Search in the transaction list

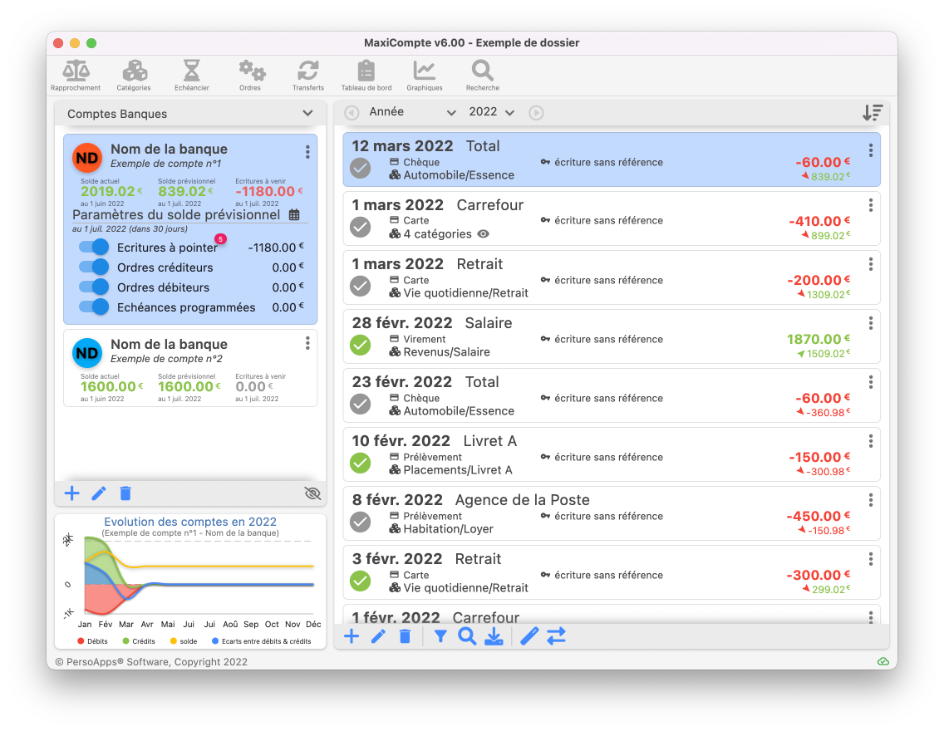(x=467, y=636)
